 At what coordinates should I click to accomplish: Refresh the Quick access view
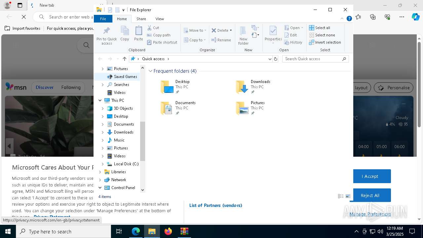pos(276,59)
